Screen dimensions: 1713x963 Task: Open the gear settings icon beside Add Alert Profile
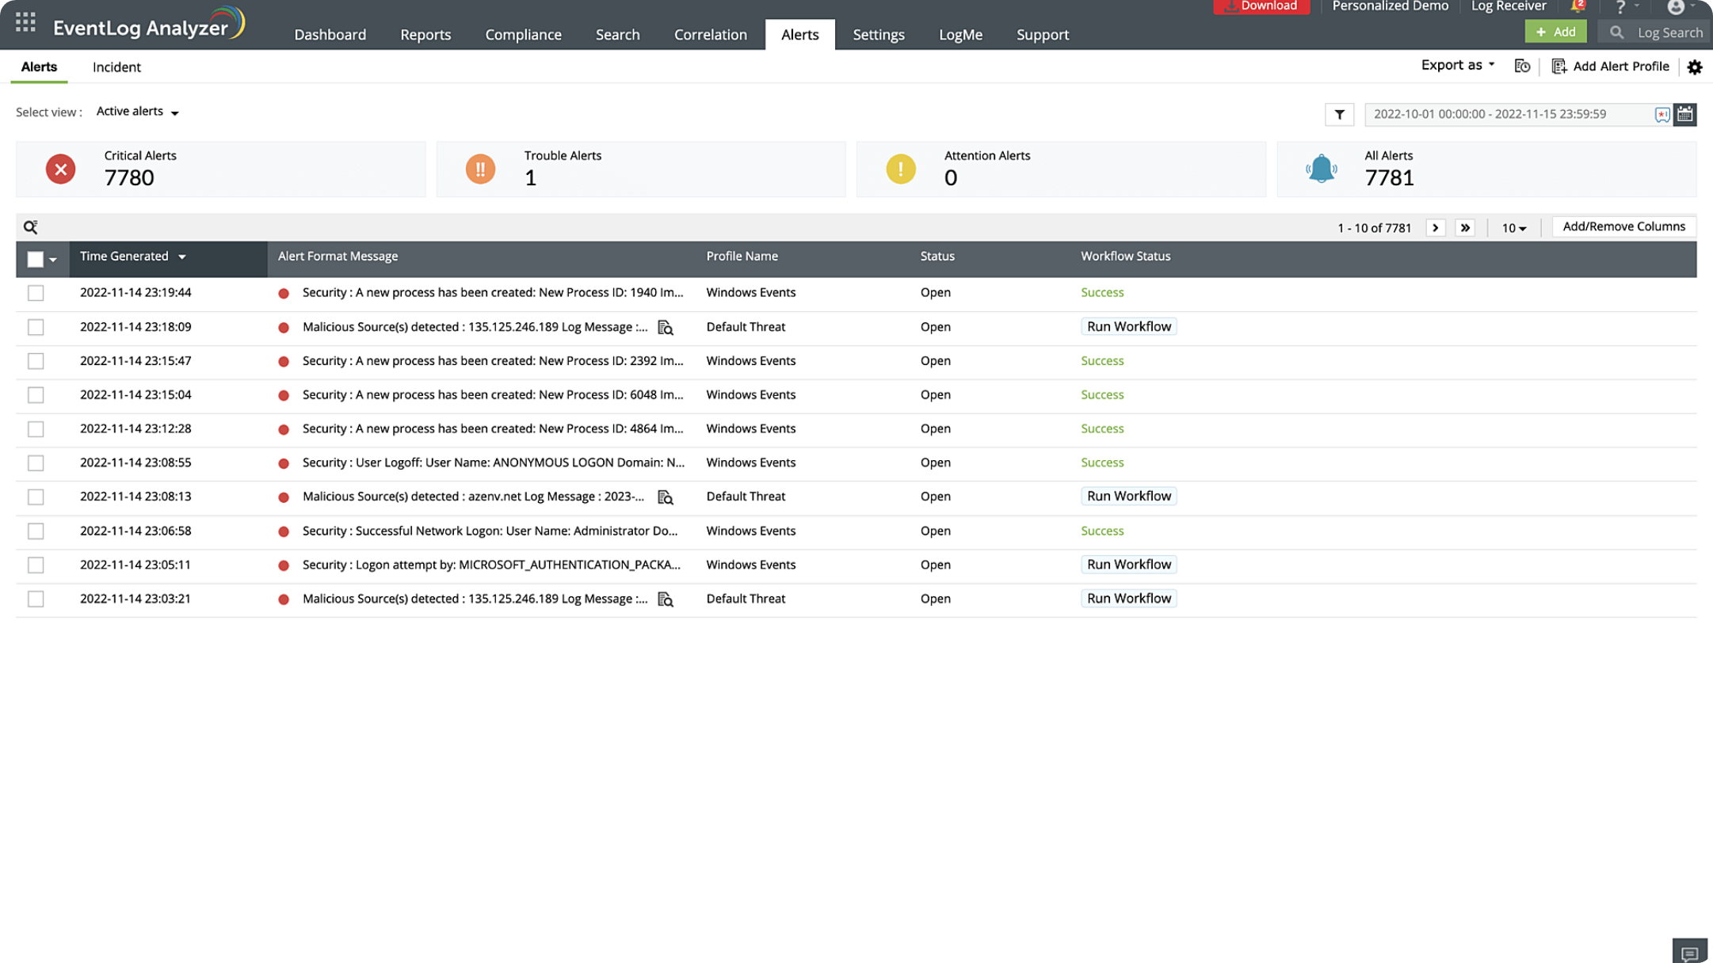coord(1694,67)
